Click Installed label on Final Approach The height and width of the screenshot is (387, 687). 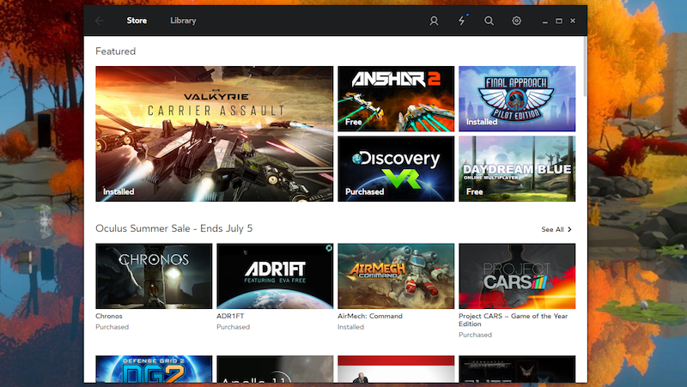tap(482, 122)
